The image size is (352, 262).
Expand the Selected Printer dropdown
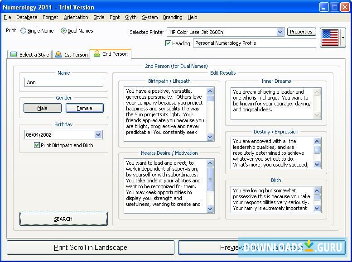coord(280,32)
